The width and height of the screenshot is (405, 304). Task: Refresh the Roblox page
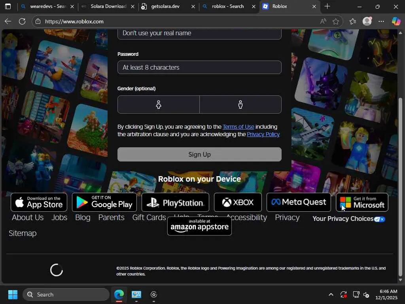(x=22, y=21)
